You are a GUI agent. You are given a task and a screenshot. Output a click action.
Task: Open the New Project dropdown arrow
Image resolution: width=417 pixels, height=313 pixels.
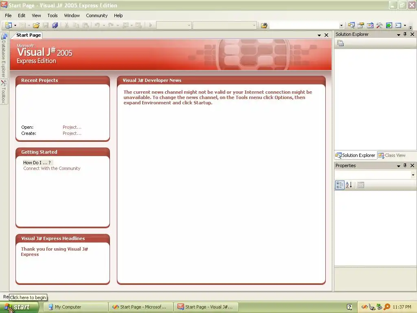pyautogui.click(x=15, y=26)
